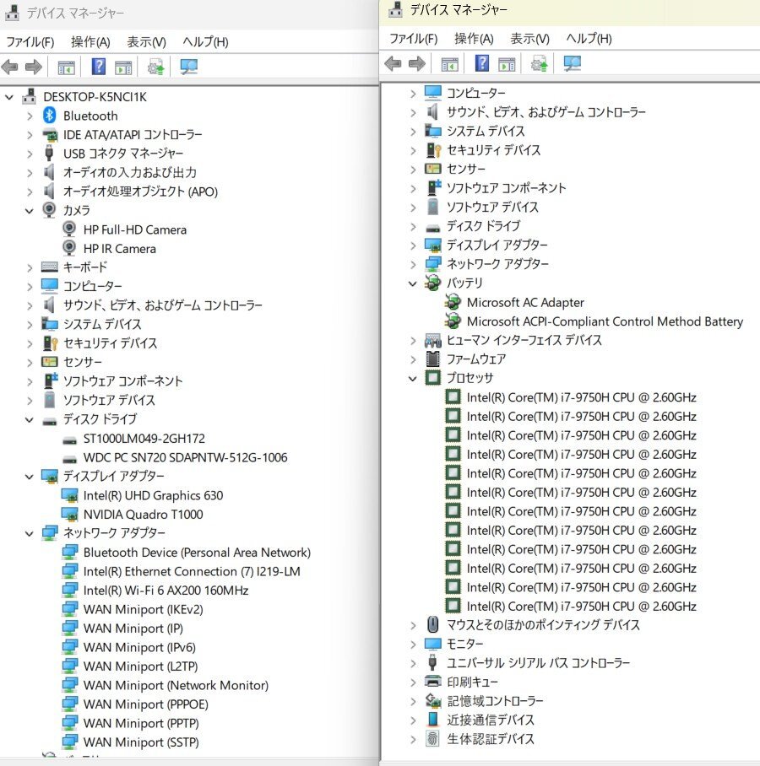The image size is (760, 766).
Task: Click Back arrow in right window toolbar
Action: (x=394, y=63)
